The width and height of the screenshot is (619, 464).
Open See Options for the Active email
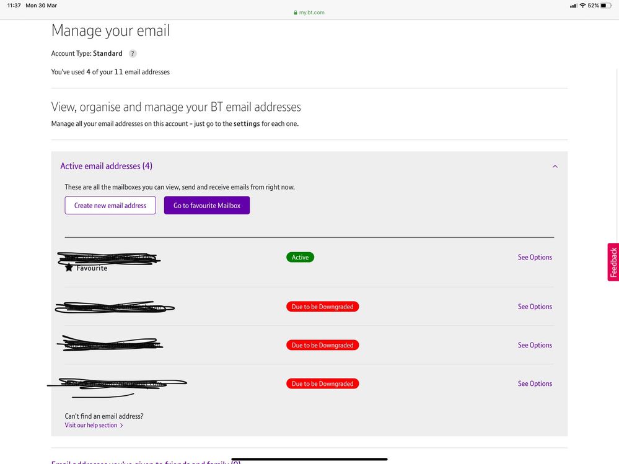[535, 257]
